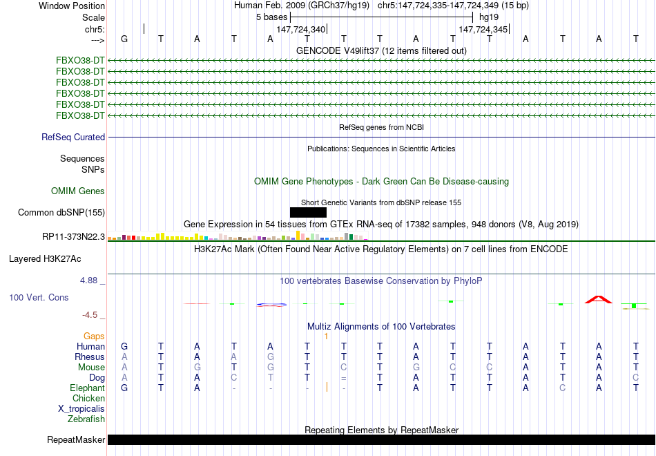Click the red A conservation logo
Viewport: 656px width, 456px height.
click(599, 299)
